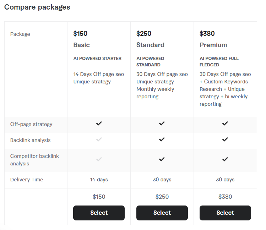Click Basic package Off-page strategy checkmark
266x230 pixels.
click(x=99, y=124)
